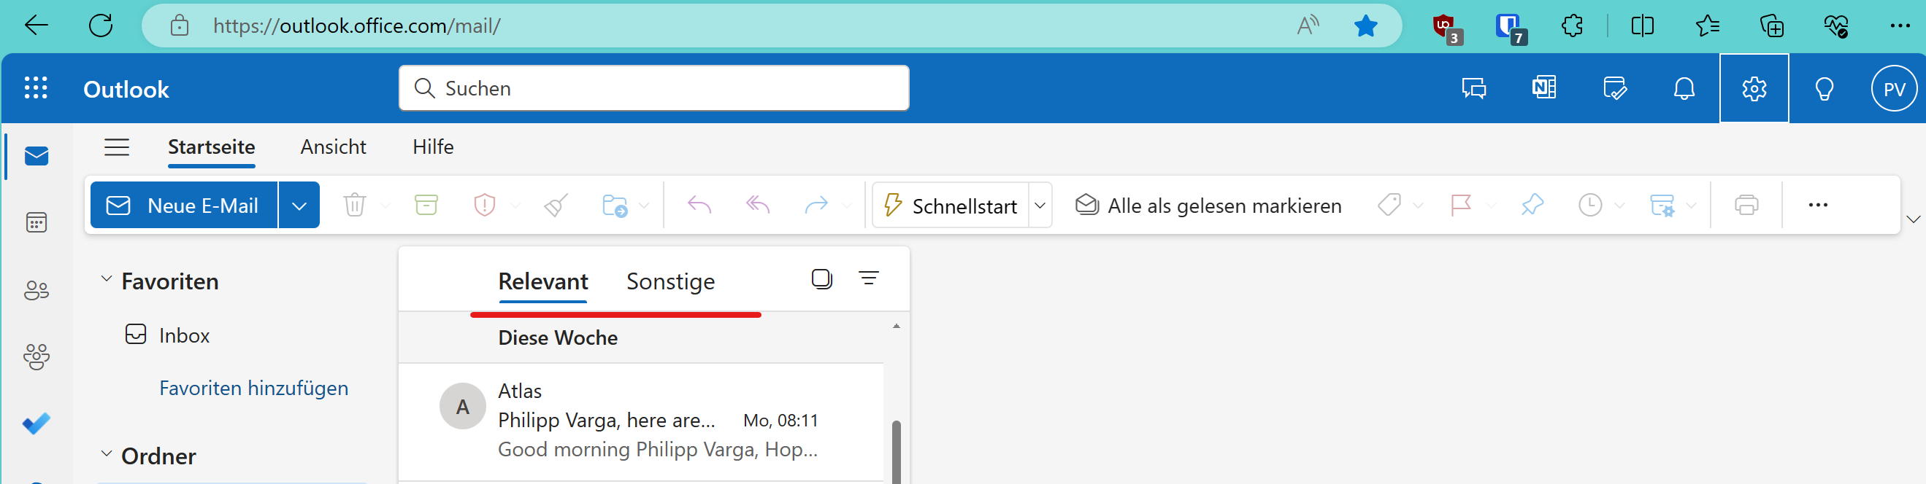Screen dimensions: 1926x484
Task: Open more toolbar options ellipsis
Action: (x=1818, y=205)
